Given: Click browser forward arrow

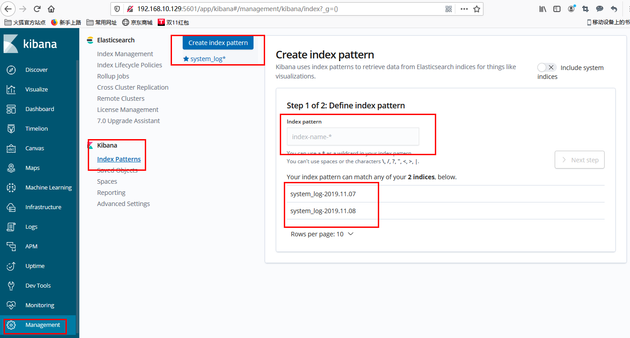Looking at the screenshot, I should coord(23,9).
